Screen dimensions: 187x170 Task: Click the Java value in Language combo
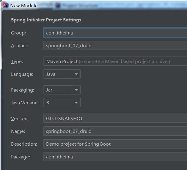[51, 74]
